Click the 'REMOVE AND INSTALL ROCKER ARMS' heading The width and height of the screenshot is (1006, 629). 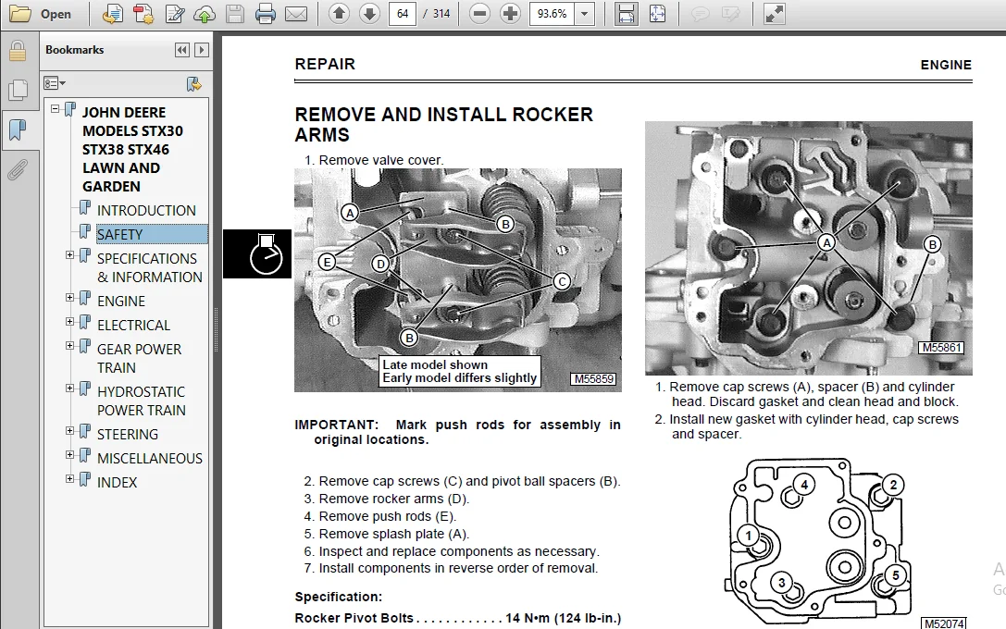tap(444, 124)
